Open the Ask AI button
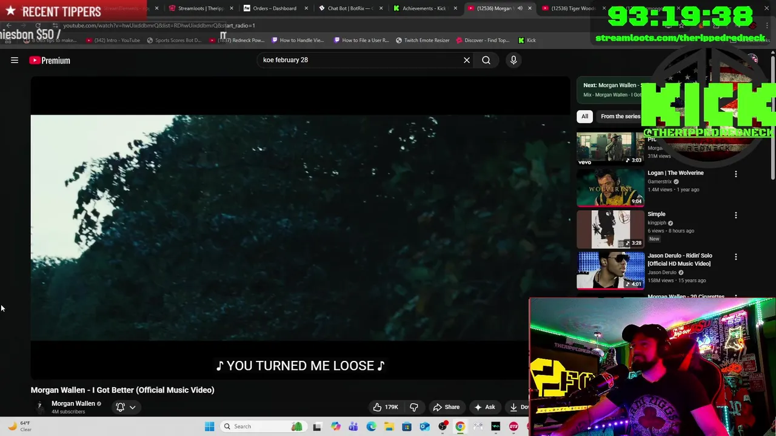Image resolution: width=776 pixels, height=436 pixels. coord(484,407)
